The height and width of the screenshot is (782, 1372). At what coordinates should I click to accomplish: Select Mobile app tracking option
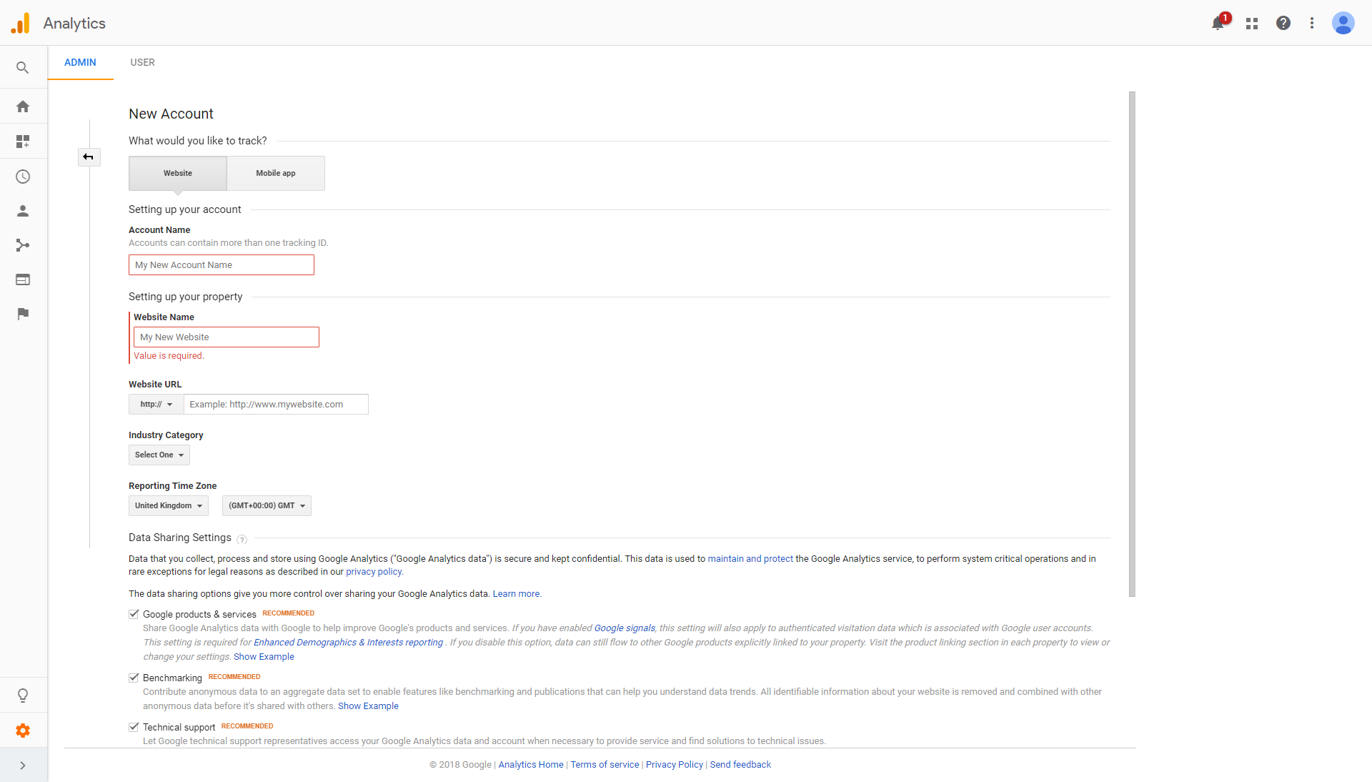tap(276, 173)
